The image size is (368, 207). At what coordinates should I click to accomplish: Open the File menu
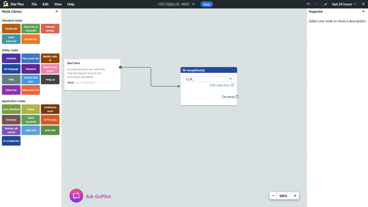tap(34, 4)
